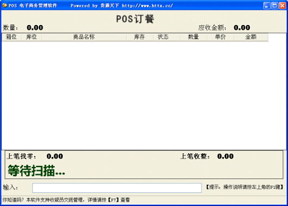Viewport: 288px width, 206px height.
Task: Click the 商品名称 column header
Action: click(84, 37)
